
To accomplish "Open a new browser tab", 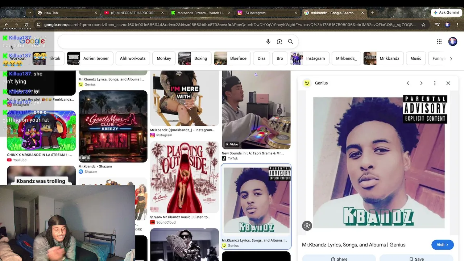I will point(372,13).
